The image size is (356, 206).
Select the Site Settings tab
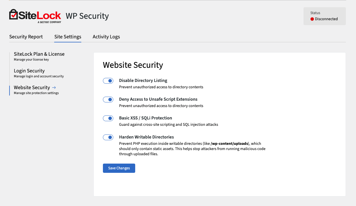coord(68,37)
